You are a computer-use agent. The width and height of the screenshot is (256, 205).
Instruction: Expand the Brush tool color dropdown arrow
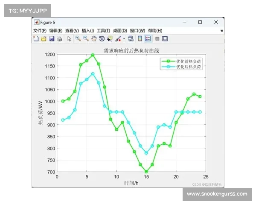tap(124, 39)
